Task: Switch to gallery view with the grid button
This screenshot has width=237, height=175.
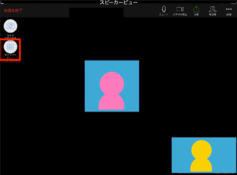Action: pos(10,47)
